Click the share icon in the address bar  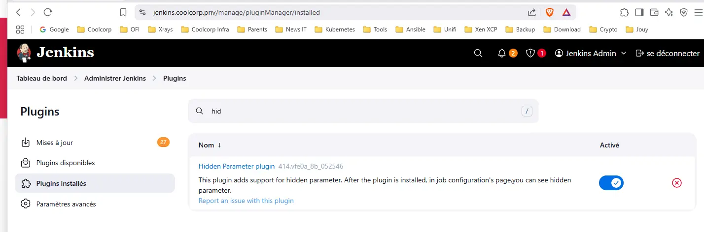(x=532, y=12)
